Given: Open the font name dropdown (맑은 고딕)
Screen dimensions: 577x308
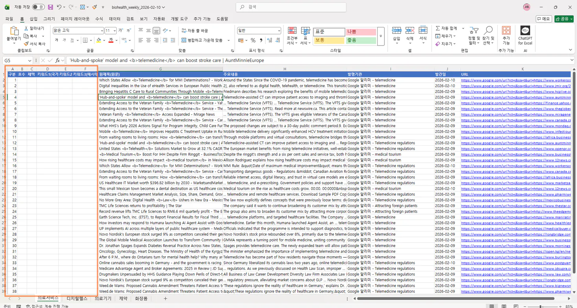Looking at the screenshot, I should (x=102, y=30).
